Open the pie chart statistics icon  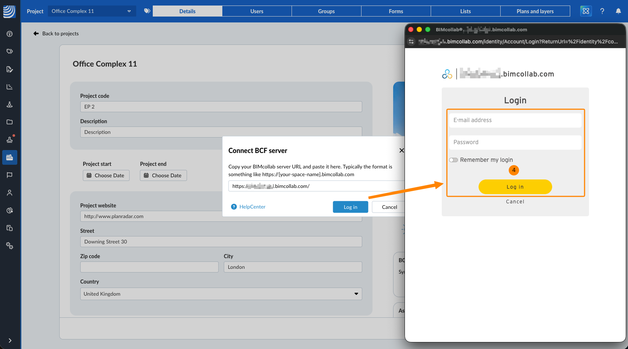[10, 210]
